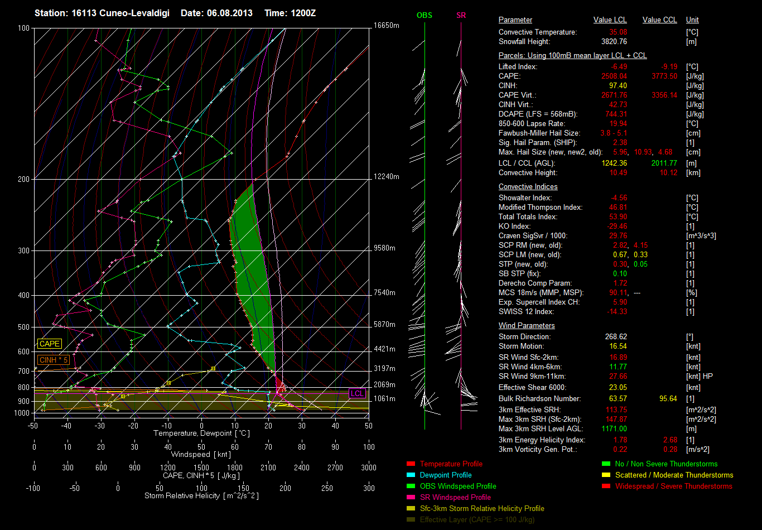Select the green OBS Windspeed Profile swatch

(x=411, y=486)
